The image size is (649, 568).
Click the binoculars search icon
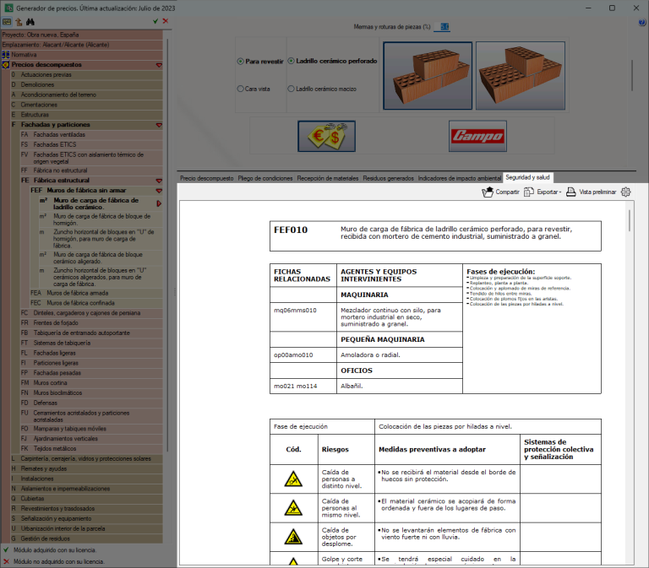(30, 22)
